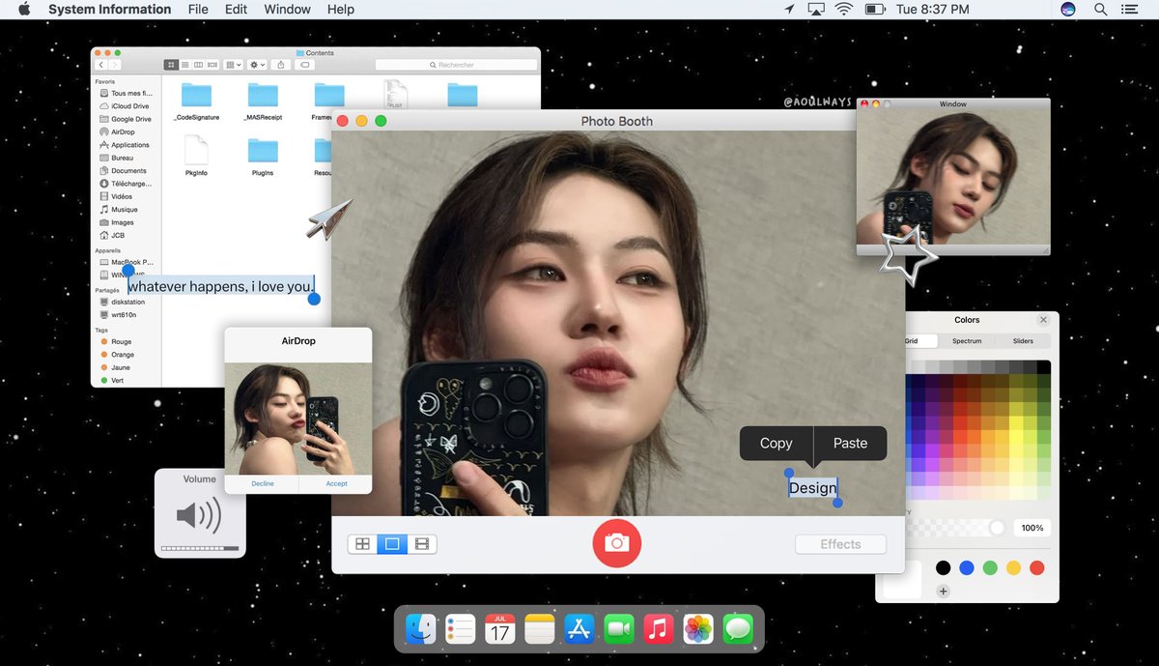
Task: Click the AirDrop preview photo
Action: [x=297, y=419]
